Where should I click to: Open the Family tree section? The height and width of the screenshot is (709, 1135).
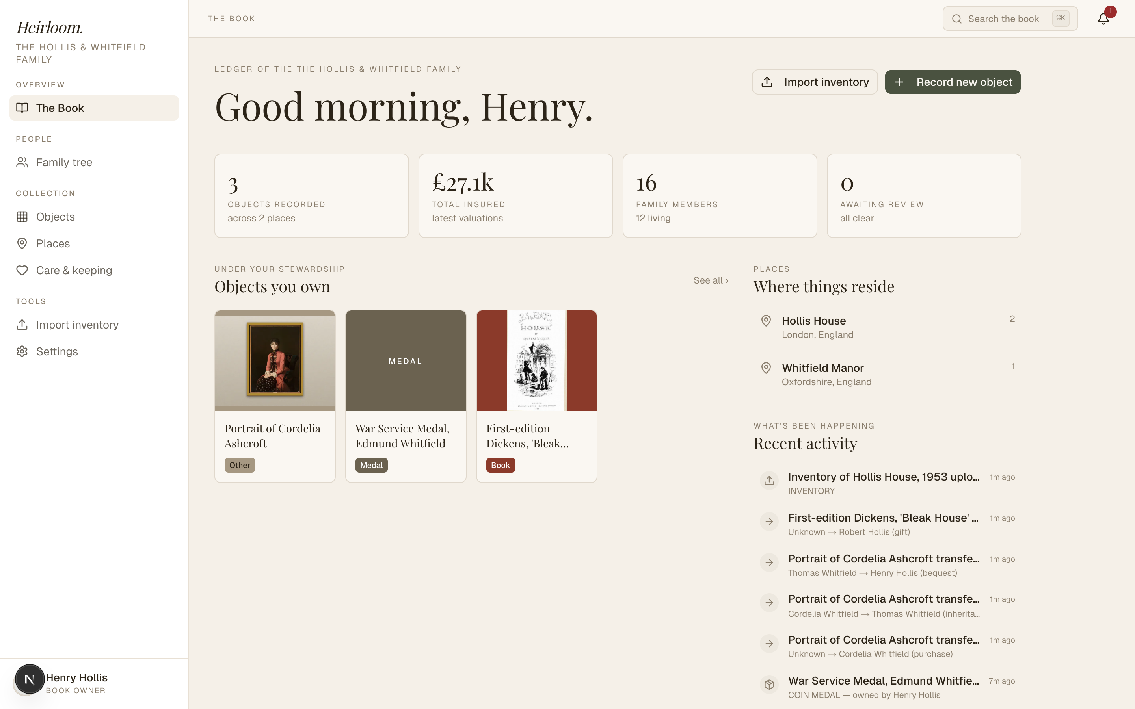94,162
